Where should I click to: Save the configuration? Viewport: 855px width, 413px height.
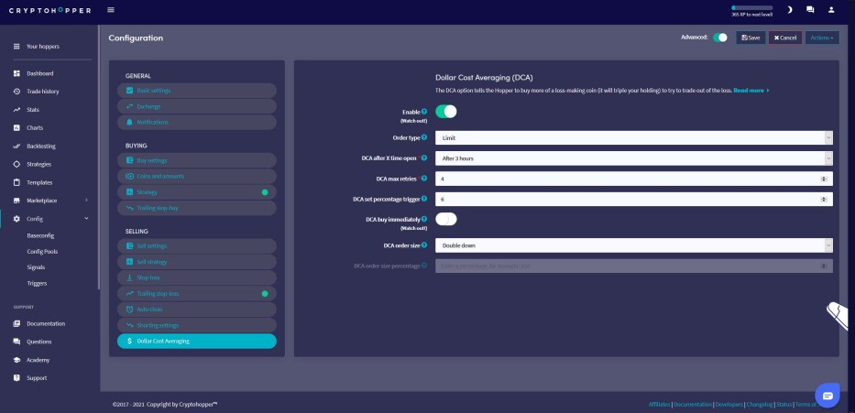click(x=751, y=38)
